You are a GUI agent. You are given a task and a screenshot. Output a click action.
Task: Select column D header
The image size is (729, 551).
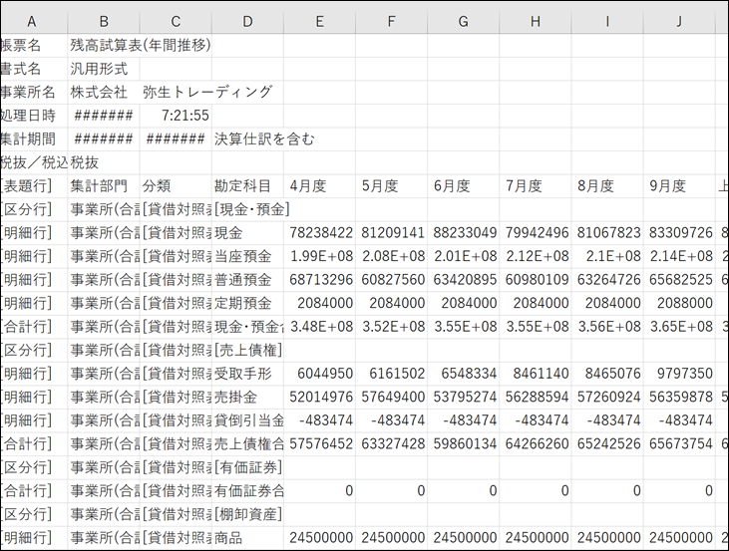pos(247,21)
